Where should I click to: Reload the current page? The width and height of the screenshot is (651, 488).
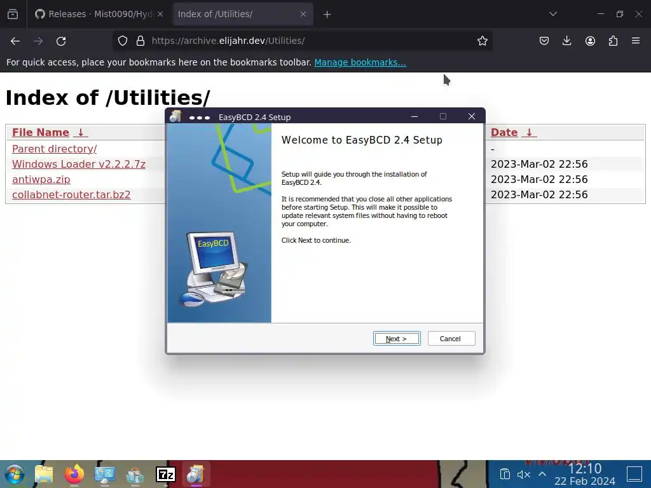tap(61, 41)
